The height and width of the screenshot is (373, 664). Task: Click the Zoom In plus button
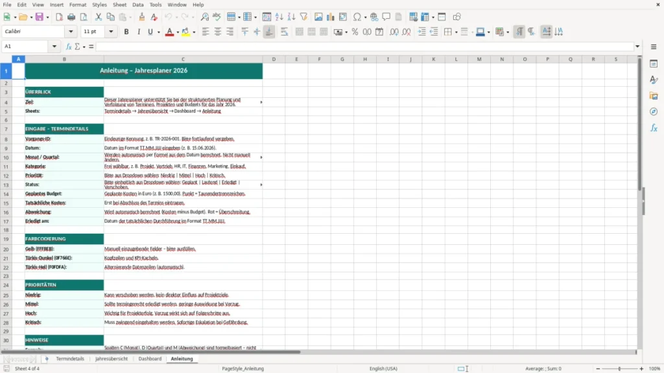tap(641, 368)
